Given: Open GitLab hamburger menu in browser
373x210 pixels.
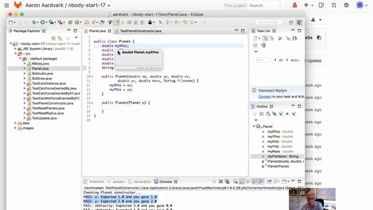Looking at the screenshot, I should (x=6, y=5).
